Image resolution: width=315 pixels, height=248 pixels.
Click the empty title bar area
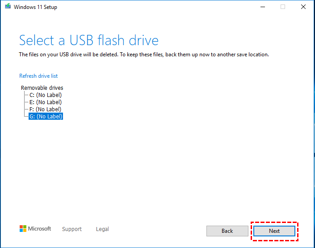[x=156, y=7]
